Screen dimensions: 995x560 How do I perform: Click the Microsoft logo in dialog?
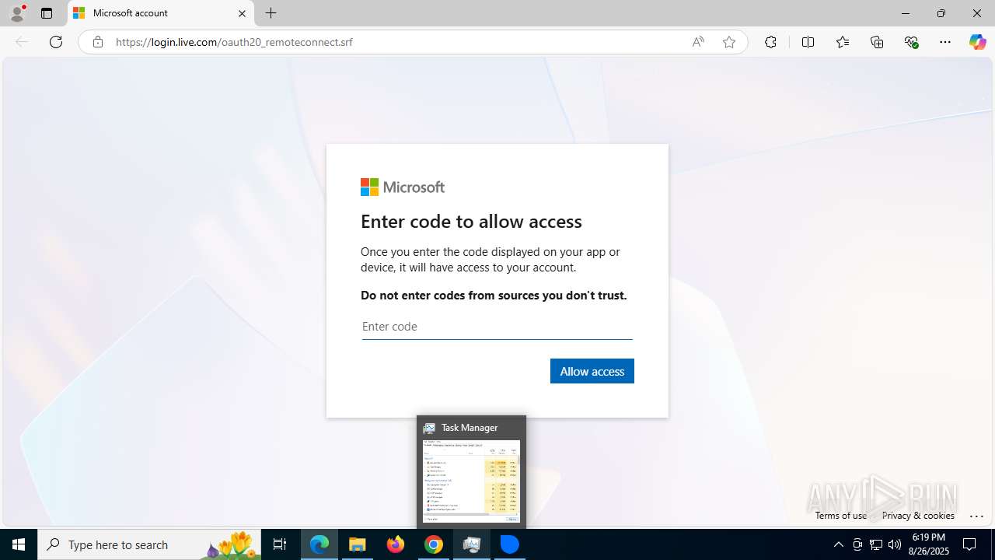pos(403,187)
